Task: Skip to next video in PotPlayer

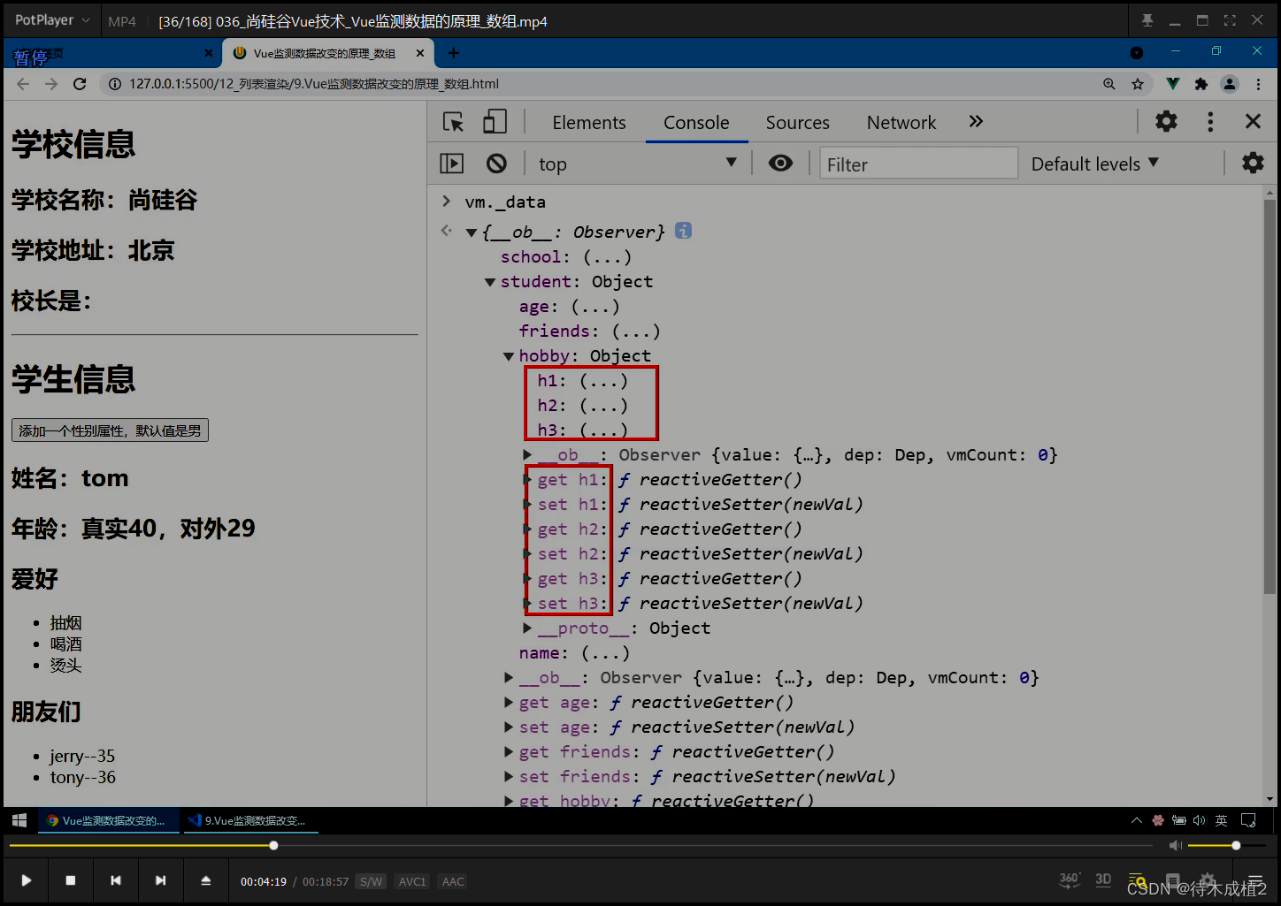Action: coord(160,880)
